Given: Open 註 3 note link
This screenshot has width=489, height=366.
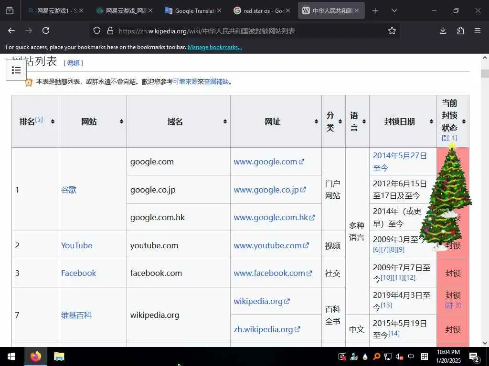Looking at the screenshot, I should [453, 305].
